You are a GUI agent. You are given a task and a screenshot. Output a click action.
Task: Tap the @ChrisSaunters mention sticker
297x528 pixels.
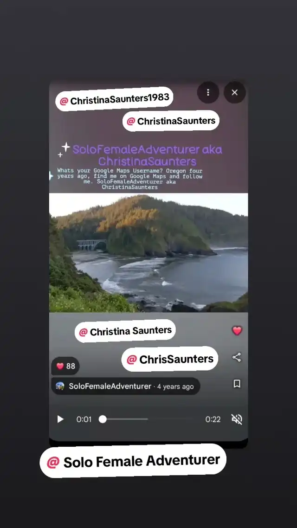click(x=170, y=359)
